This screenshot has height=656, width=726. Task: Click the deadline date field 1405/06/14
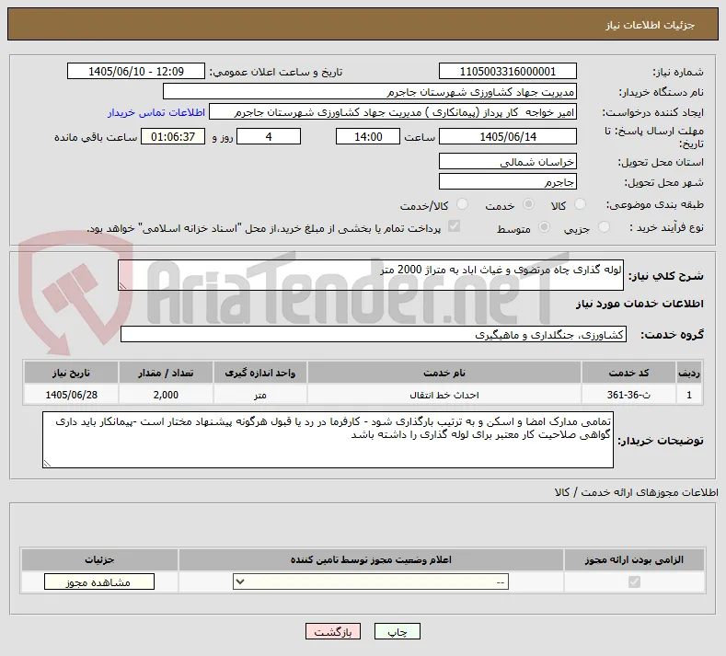(507, 136)
